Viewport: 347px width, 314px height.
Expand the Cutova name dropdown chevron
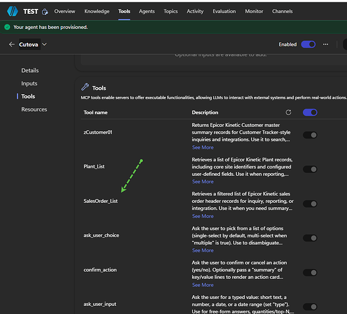click(45, 44)
